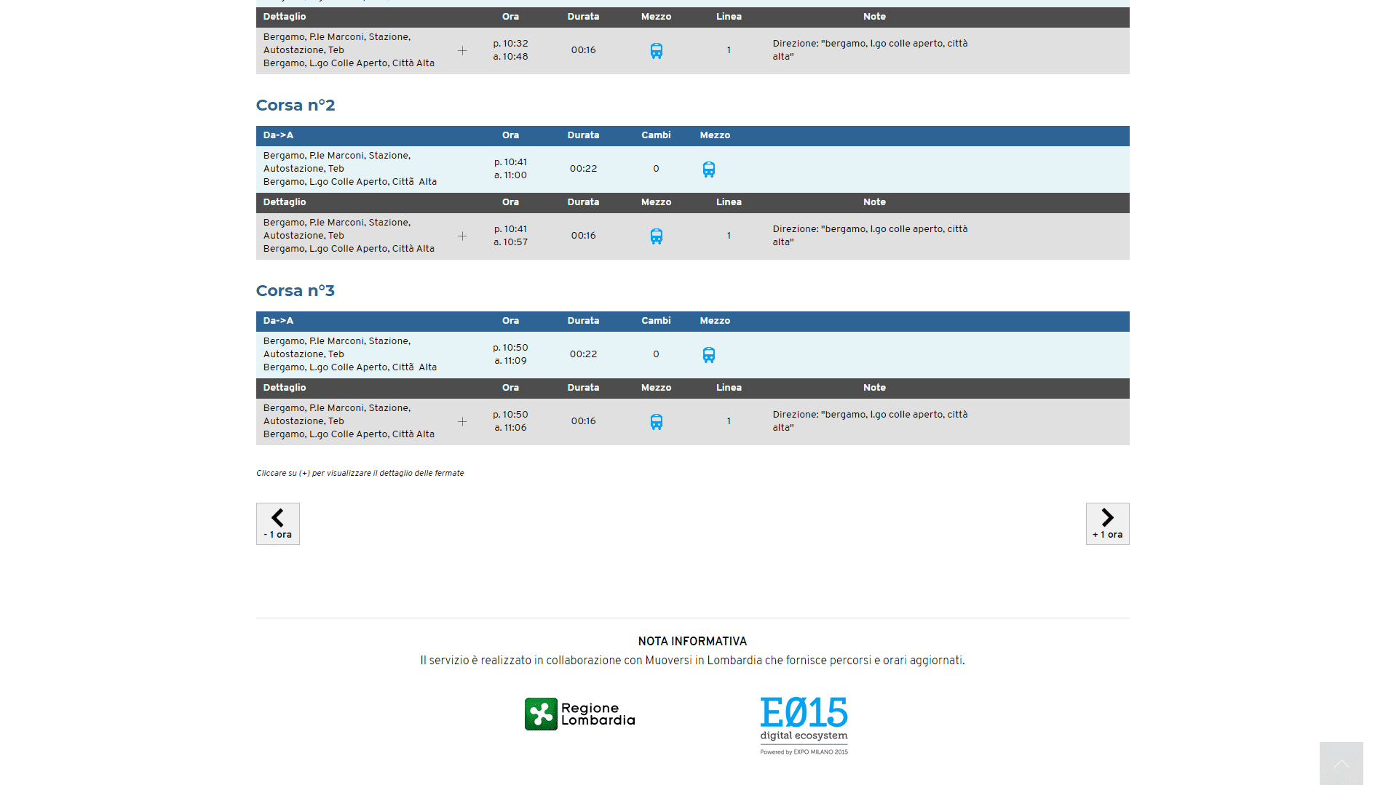Click 'Cambi' column header in Corsa n°3
Image resolution: width=1383 pixels, height=785 pixels.
click(656, 321)
